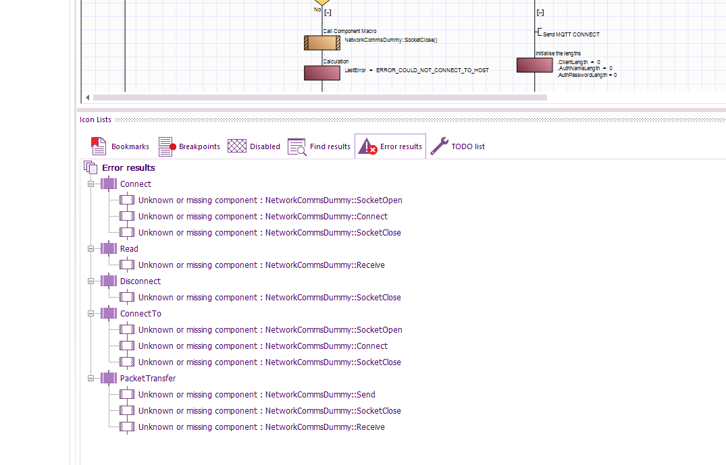Click the TODO list wrench icon
Viewport: 726px width, 465px height.
[x=440, y=146]
